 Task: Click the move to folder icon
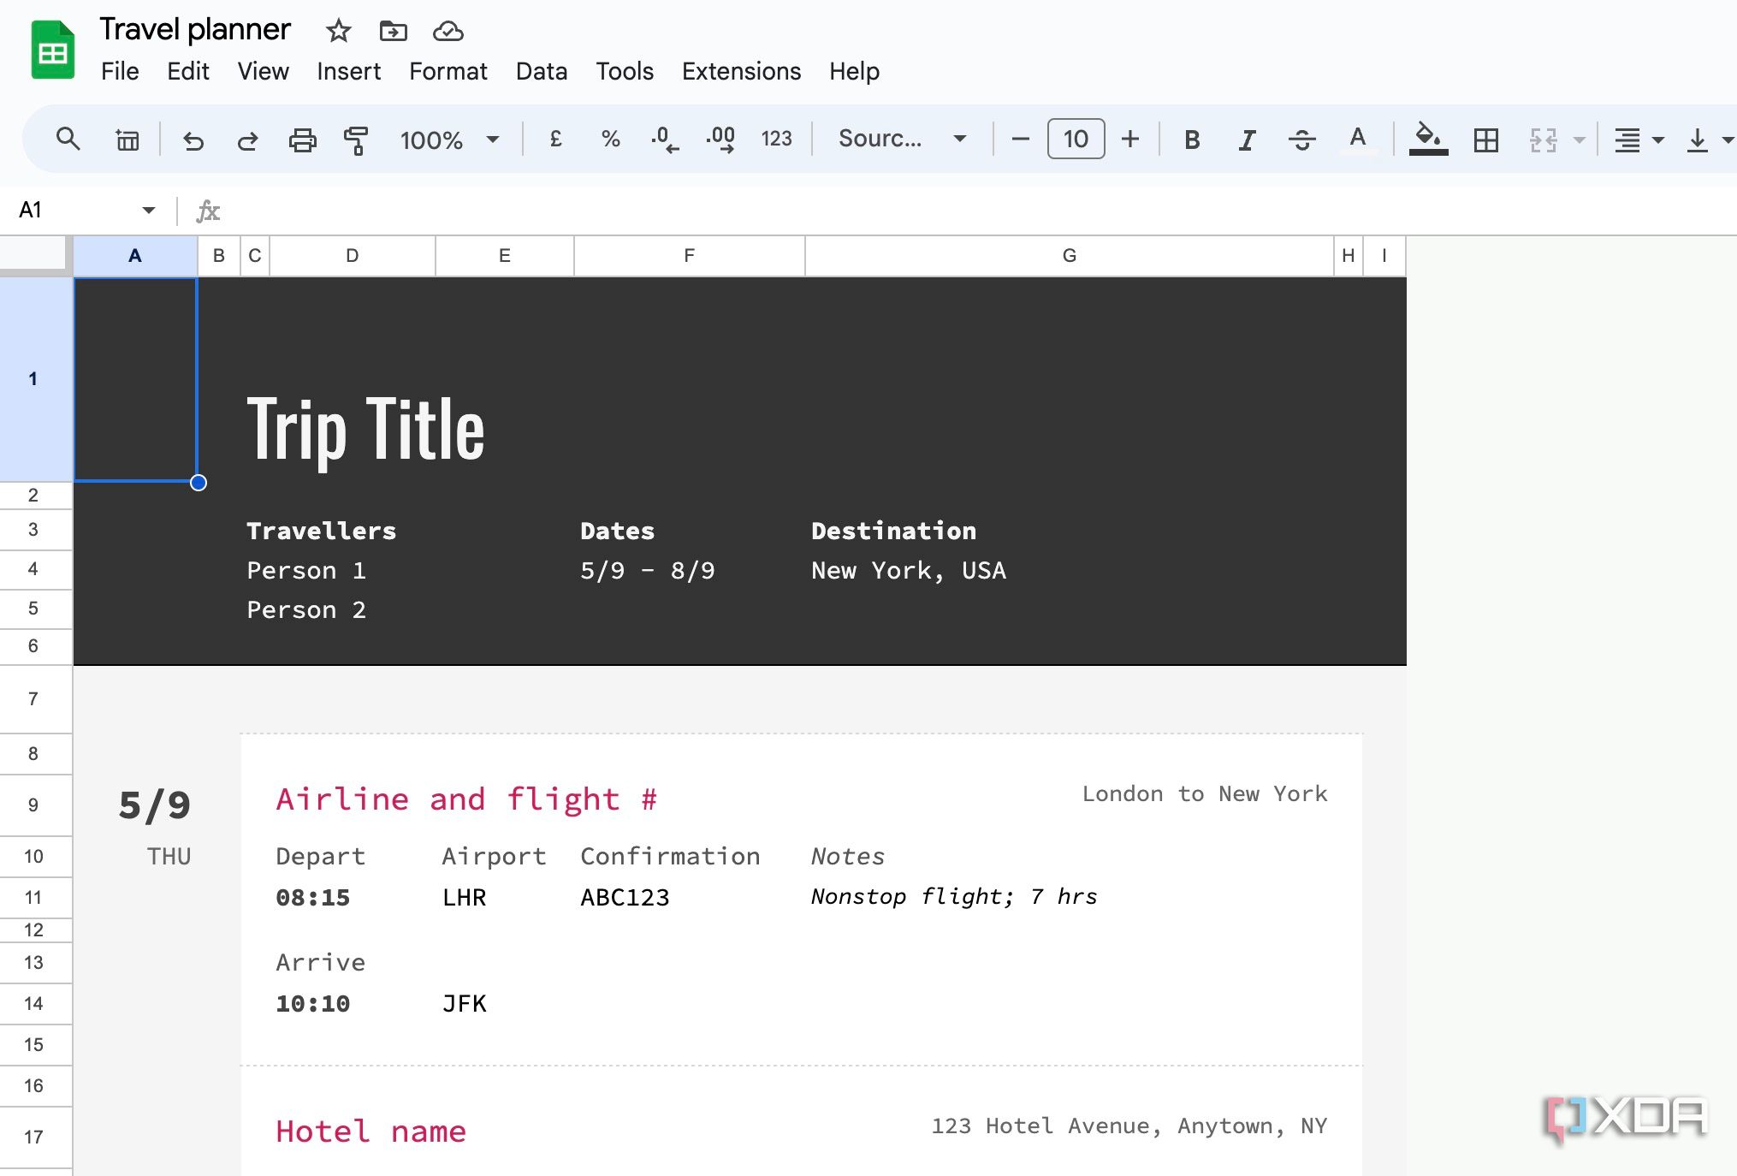(393, 32)
